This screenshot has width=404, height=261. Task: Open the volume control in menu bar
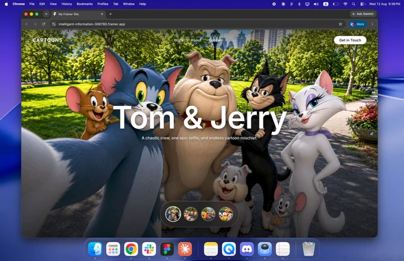click(x=316, y=4)
